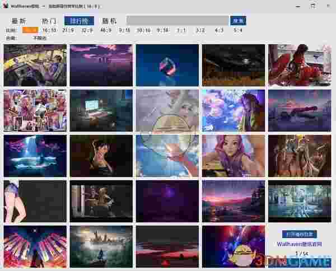The width and height of the screenshot is (336, 271).
Task: Switch to the 随机 random tab
Action: pos(109,21)
